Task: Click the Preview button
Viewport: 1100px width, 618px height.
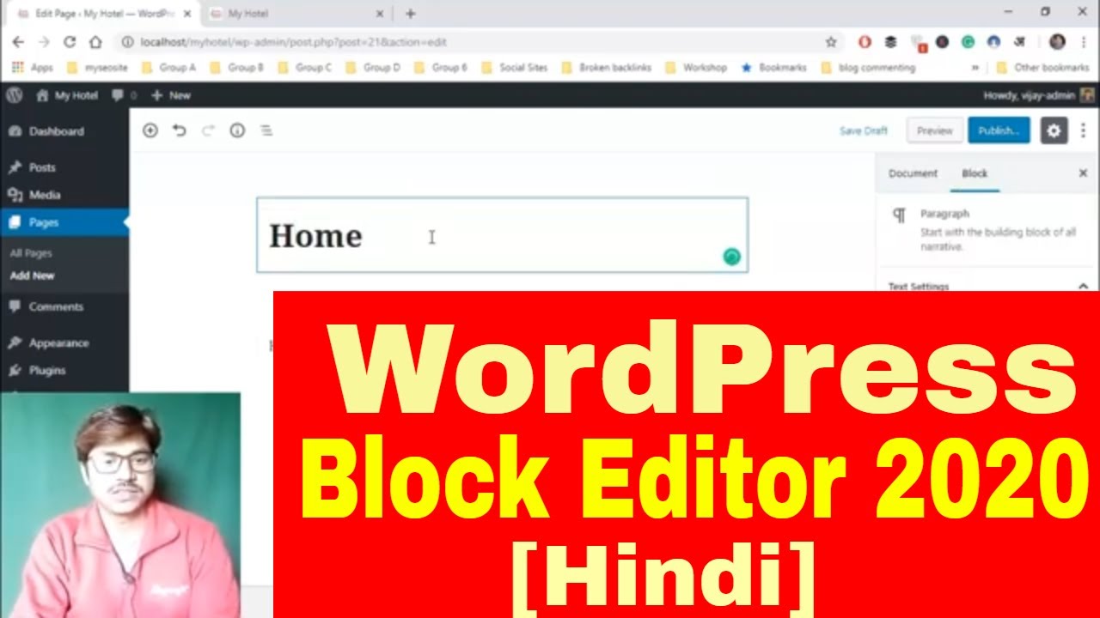Action: (934, 130)
